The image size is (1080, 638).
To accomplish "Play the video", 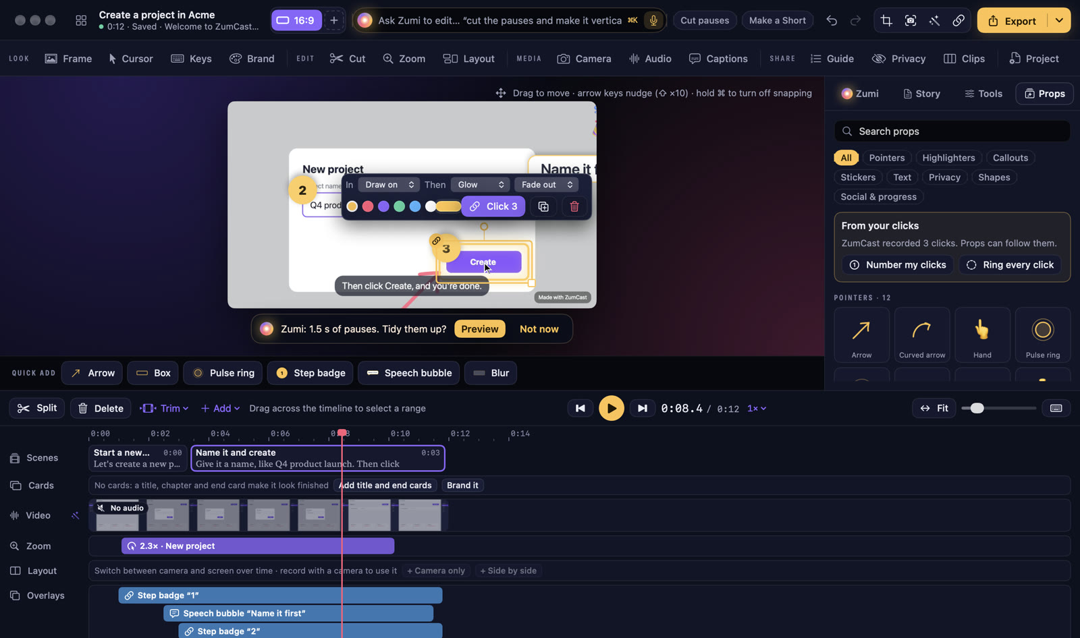I will pos(612,408).
